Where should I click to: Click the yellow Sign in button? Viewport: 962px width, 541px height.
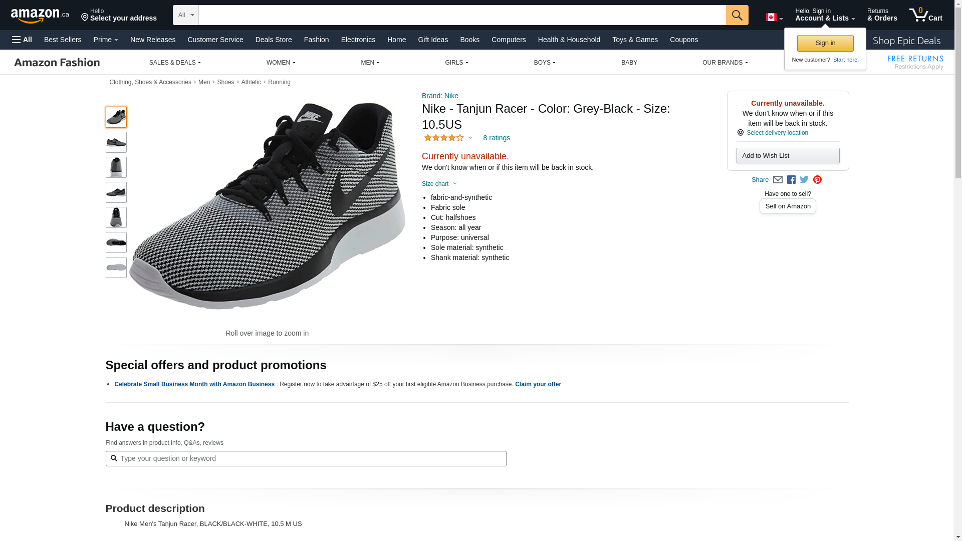click(825, 43)
